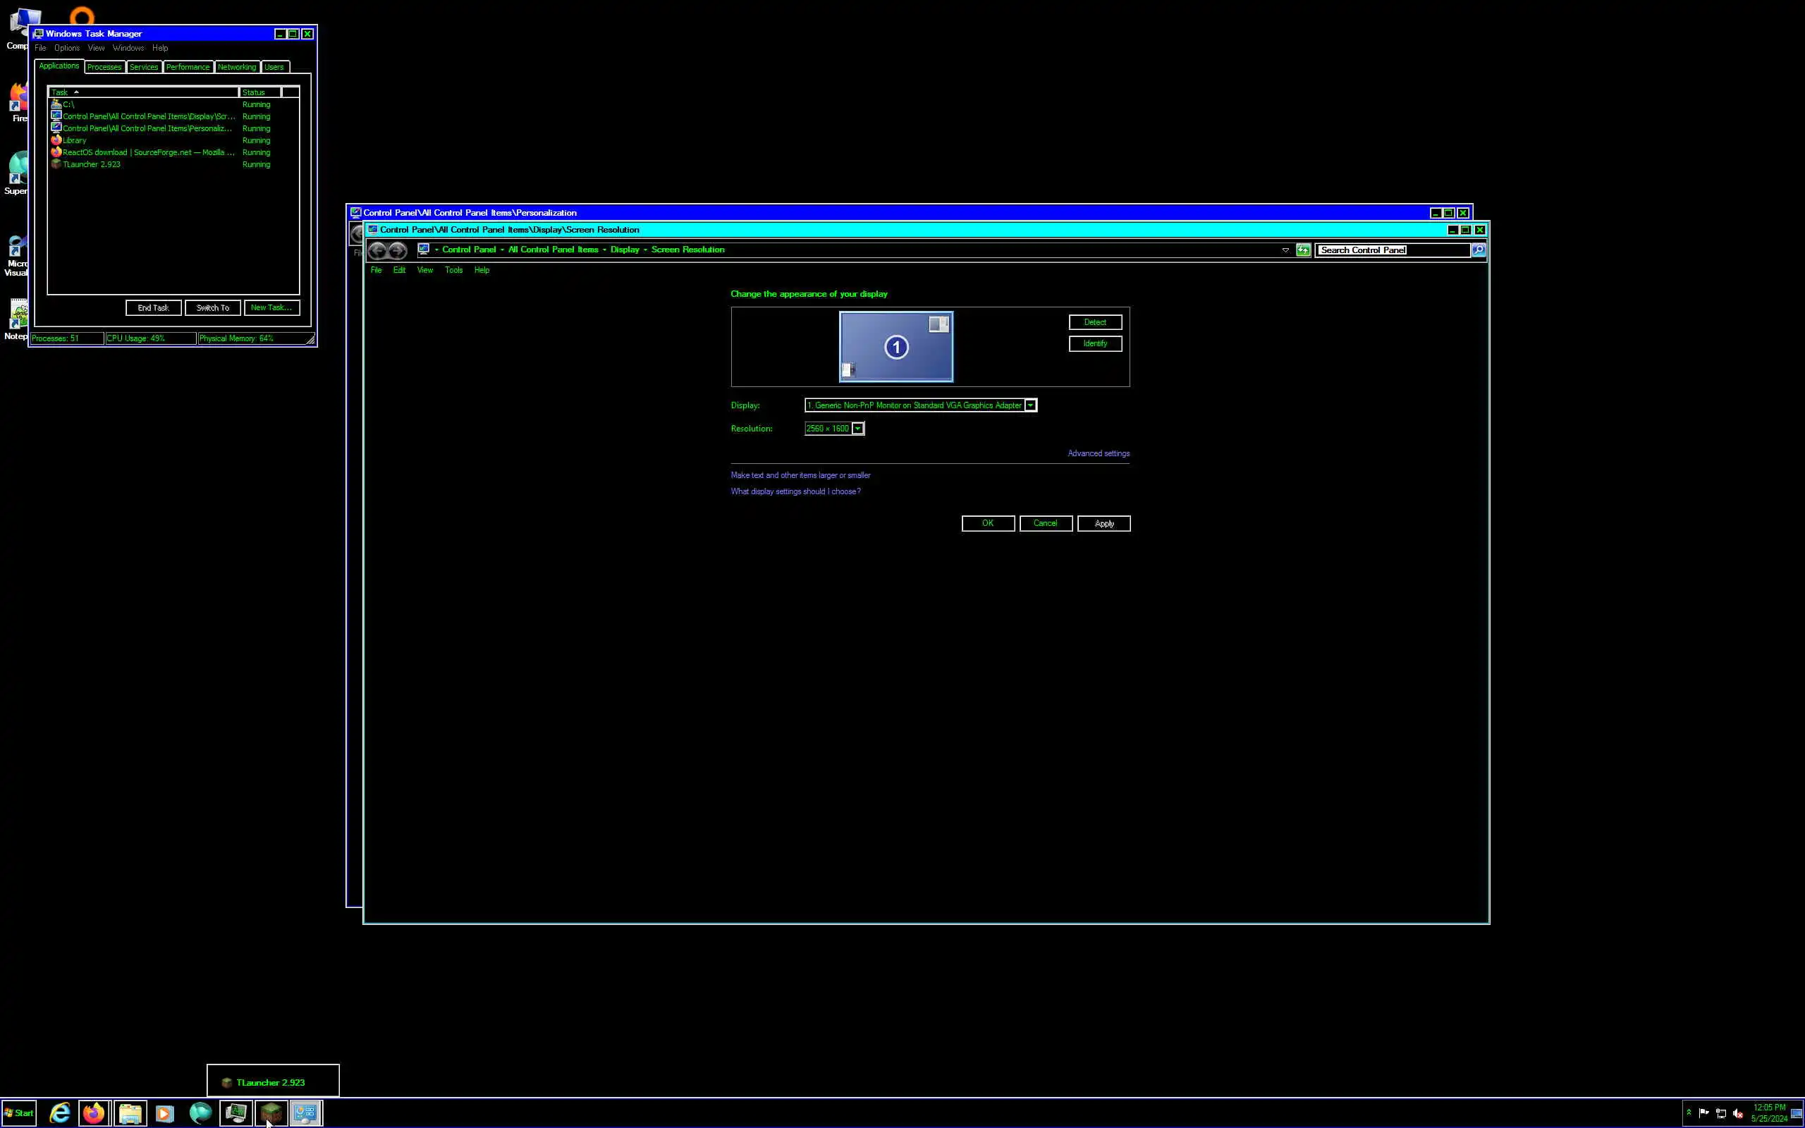The height and width of the screenshot is (1128, 1805).
Task: Open Firefox from the taskbar
Action: [94, 1113]
